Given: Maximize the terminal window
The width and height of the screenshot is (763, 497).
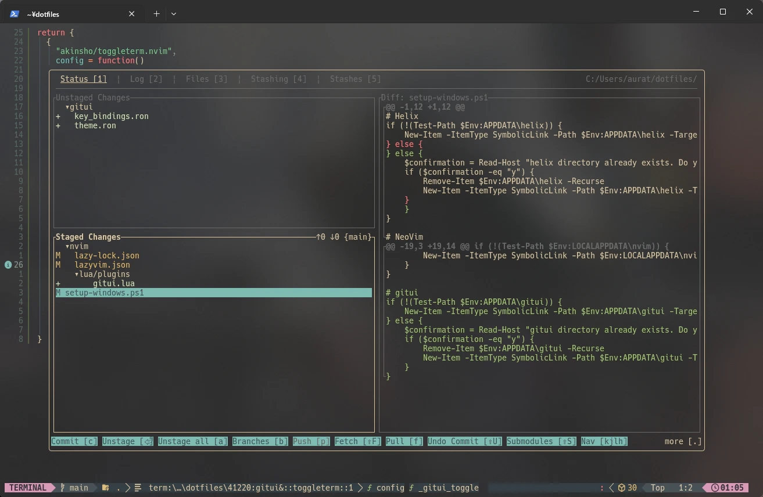Looking at the screenshot, I should (723, 12).
